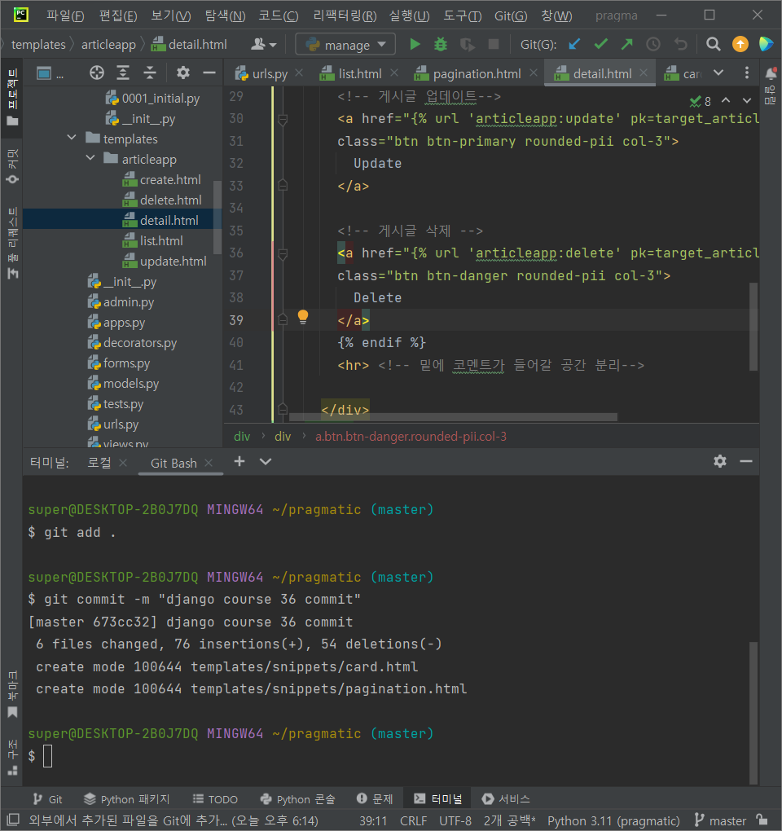This screenshot has height=831, width=782.
Task: Show hidden editor tabs chevron
Action: pyautogui.click(x=718, y=73)
